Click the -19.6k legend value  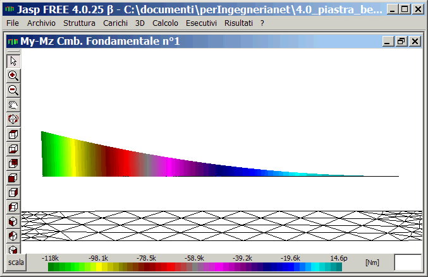pos(290,258)
